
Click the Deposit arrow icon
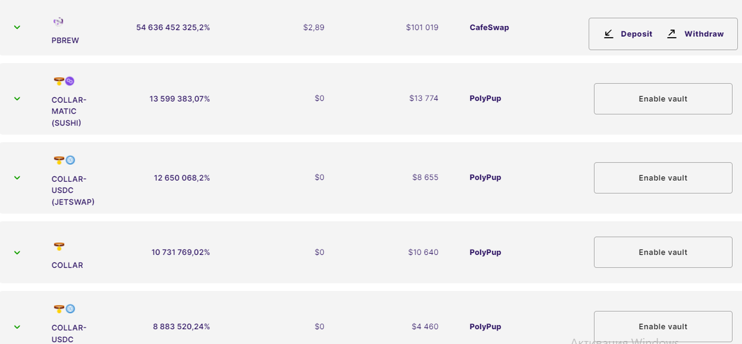(609, 34)
